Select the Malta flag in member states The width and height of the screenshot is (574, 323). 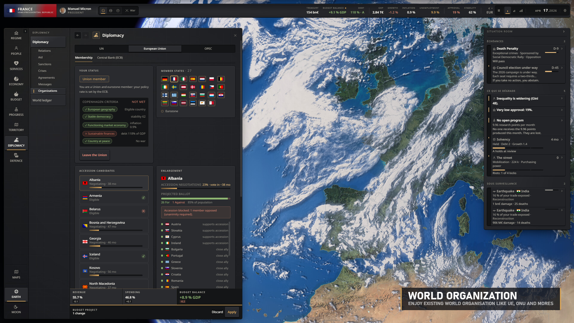pos(211,103)
